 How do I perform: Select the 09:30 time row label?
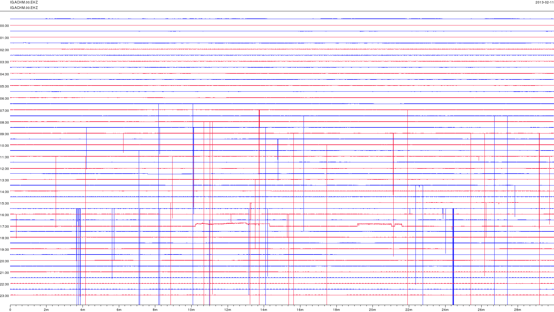tap(5, 134)
